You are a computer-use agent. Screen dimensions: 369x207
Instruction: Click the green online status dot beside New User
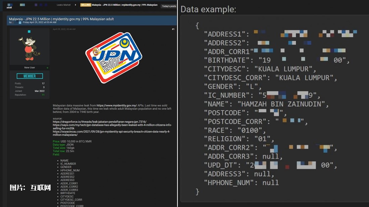(x=48, y=68)
